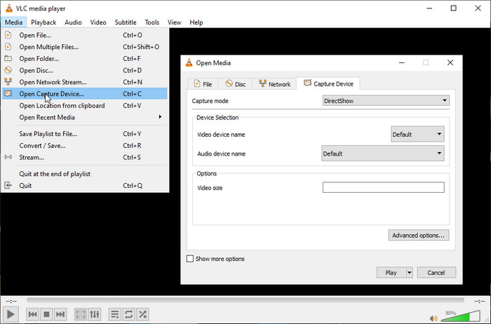Expand the Capture mode DirectShow dropdown
The width and height of the screenshot is (491, 324).
[x=385, y=100]
